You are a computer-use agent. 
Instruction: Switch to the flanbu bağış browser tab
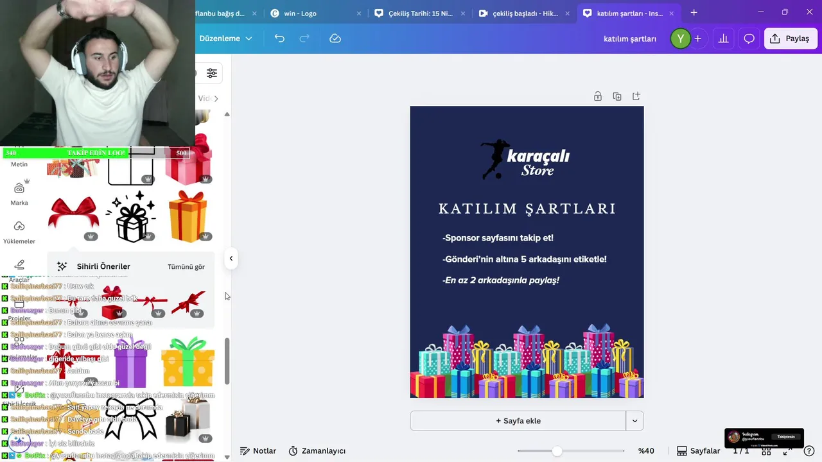tap(225, 13)
